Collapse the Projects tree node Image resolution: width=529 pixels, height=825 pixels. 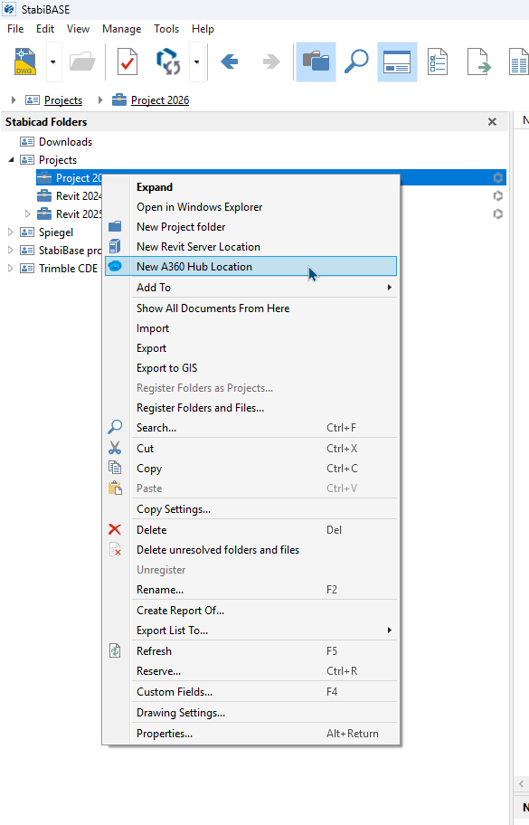(x=11, y=159)
